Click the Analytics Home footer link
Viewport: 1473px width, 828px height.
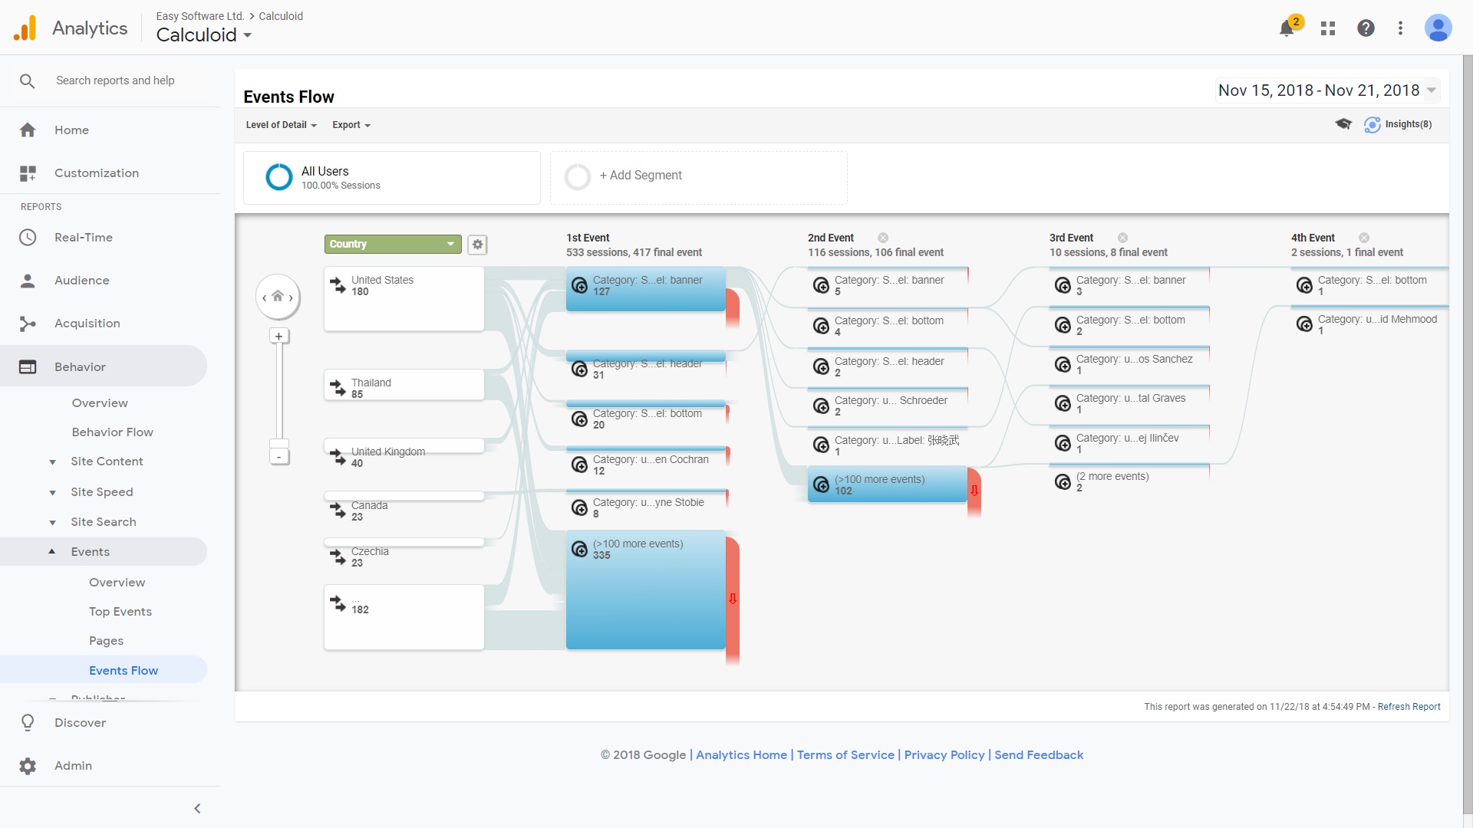(x=743, y=754)
